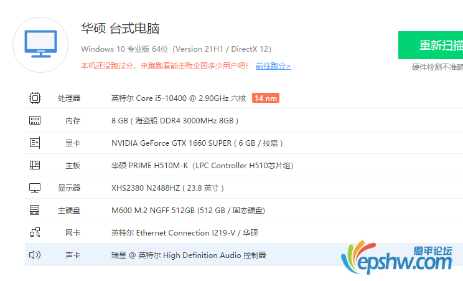Viewport: 463px width, 281px height.
Task: Click the green 重新扫描 rescan button
Action: pos(431,45)
